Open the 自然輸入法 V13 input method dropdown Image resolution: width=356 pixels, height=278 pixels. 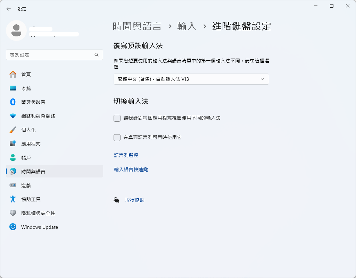pos(191,79)
